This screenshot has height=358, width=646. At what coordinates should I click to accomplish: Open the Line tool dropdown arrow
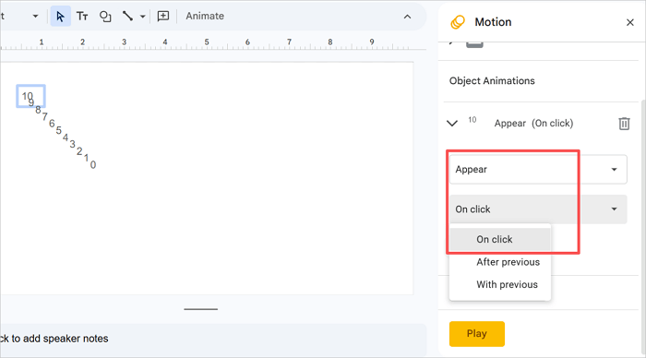coord(142,17)
